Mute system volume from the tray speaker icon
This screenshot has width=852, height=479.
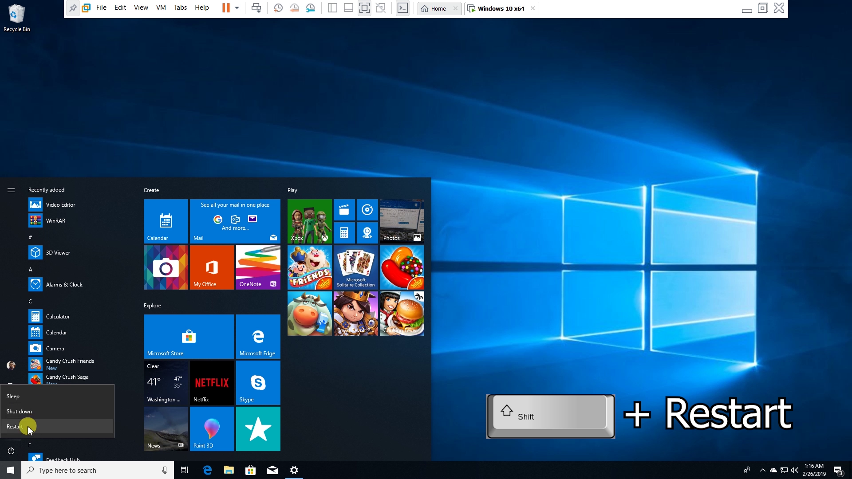coord(794,470)
